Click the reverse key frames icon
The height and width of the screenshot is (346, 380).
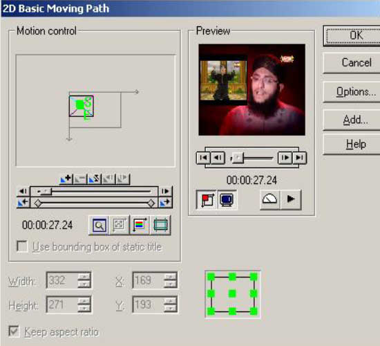(x=94, y=179)
